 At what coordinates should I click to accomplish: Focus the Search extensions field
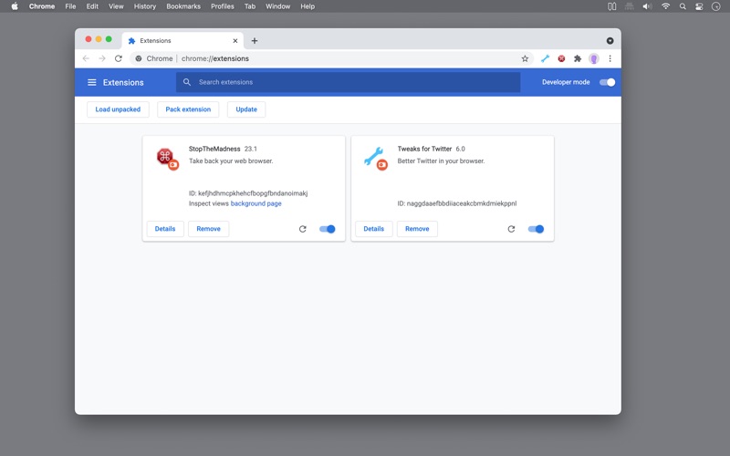[x=349, y=82]
